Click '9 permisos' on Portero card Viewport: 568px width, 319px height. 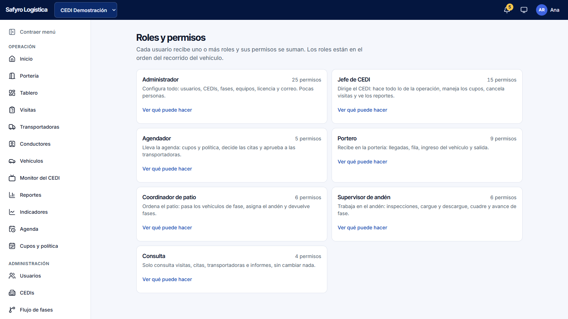[x=503, y=139]
